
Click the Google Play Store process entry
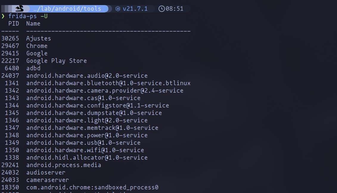[x=57, y=61]
